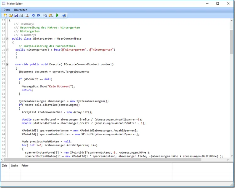Click the horizontal scrollbar thumb
The width and height of the screenshot is (235, 188).
pyautogui.click(x=103, y=160)
